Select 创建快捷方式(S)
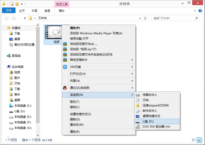 point(99,114)
